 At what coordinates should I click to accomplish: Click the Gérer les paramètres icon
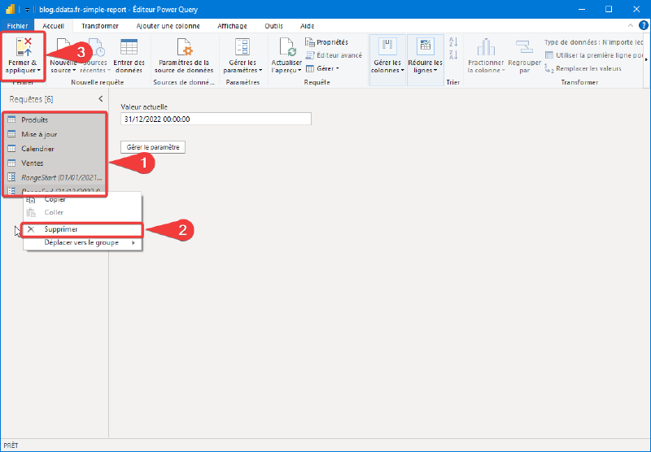tap(242, 47)
